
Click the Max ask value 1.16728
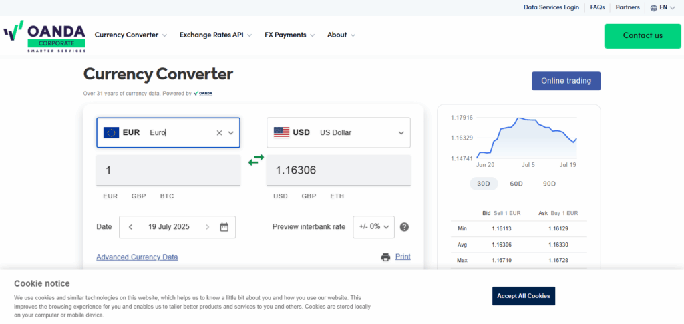click(x=558, y=261)
